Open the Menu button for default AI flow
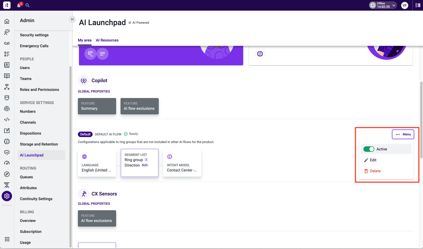The height and width of the screenshot is (249, 423). pyautogui.click(x=403, y=134)
